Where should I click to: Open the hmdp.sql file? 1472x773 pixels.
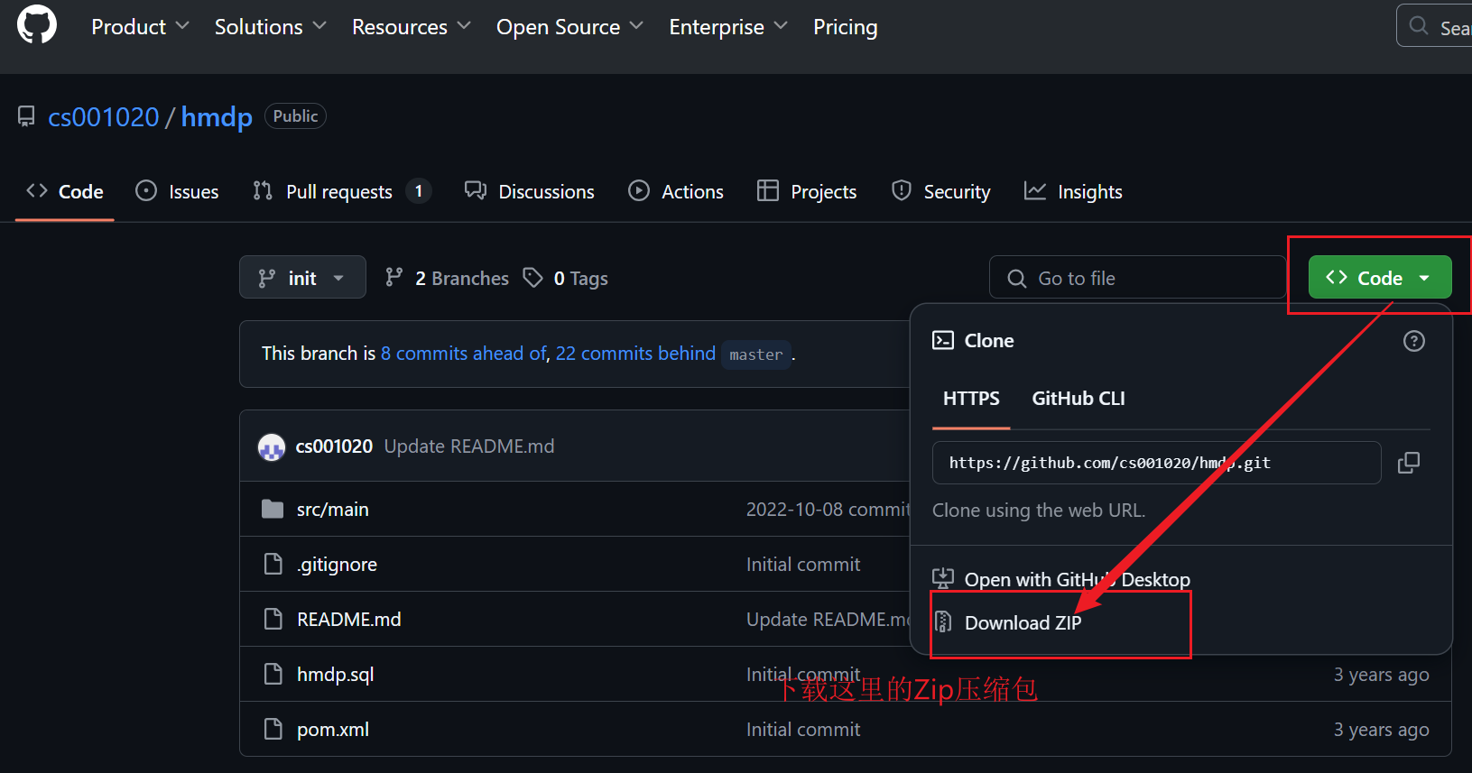coord(335,675)
